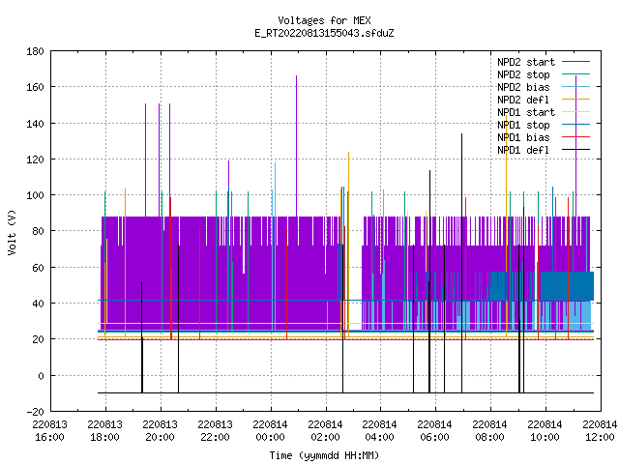
Task: Click the purple NPD2 start legend line
Action: (x=575, y=62)
